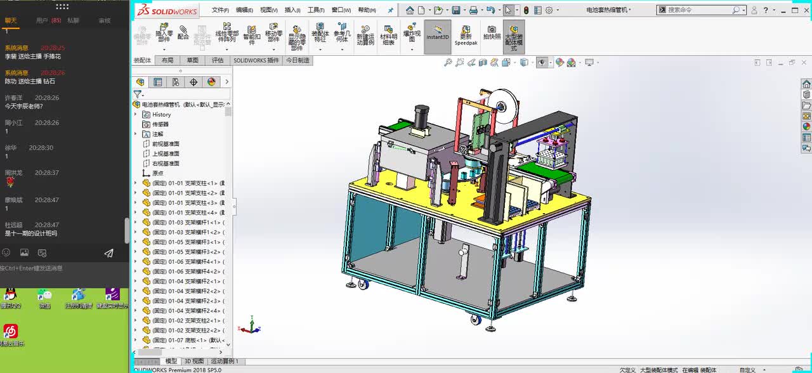Open the DisplayManager color ball tab
This screenshot has width=812, height=373.
tap(211, 82)
